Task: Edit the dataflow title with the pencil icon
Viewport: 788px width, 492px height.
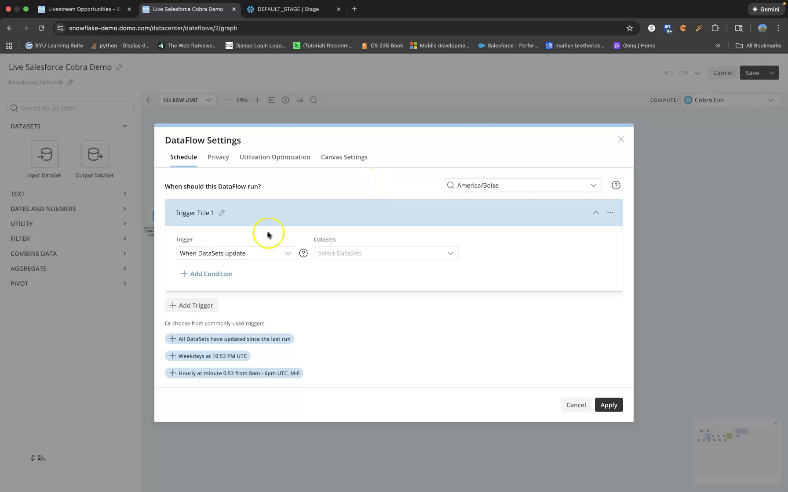Action: pyautogui.click(x=119, y=67)
